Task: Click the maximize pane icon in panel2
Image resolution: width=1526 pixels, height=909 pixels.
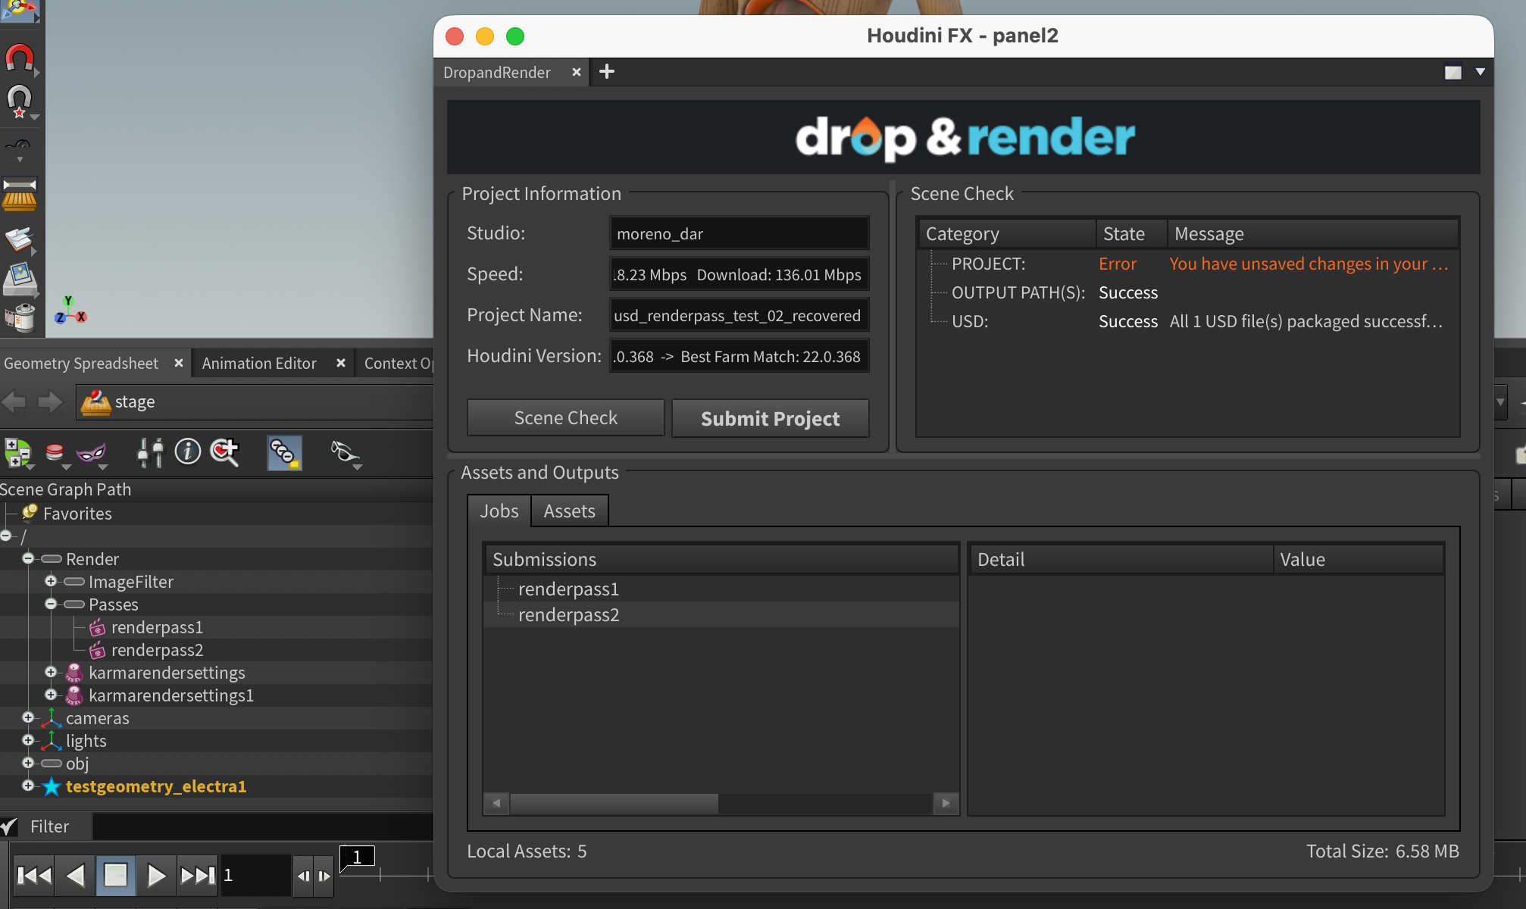Action: [x=1453, y=73]
